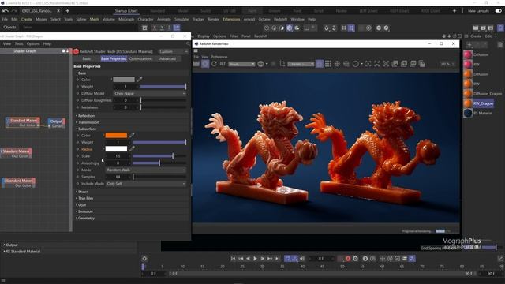This screenshot has width=505, height=284.
Task: Click the undo arrow icon
Action: point(6,10)
